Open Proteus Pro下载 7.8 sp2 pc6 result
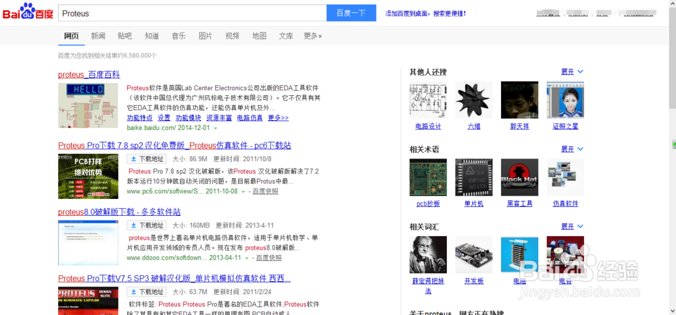Screen dimensions: 676x315 [174, 145]
